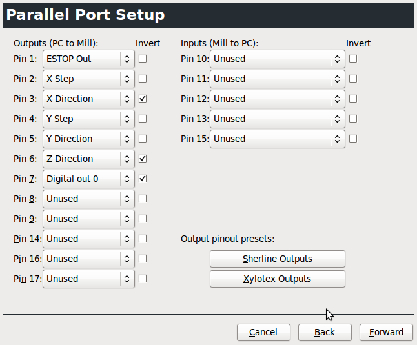Click the Cancel button

pos(263,332)
